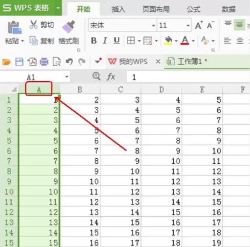Open file with folder icon
Image resolution: width=250 pixels, height=247 pixels.
click(x=7, y=62)
